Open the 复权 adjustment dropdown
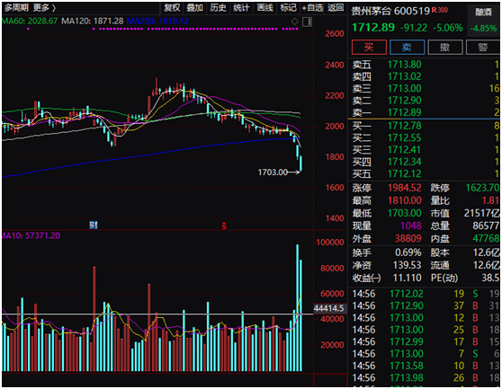The width and height of the screenshot is (502, 389). (x=172, y=8)
